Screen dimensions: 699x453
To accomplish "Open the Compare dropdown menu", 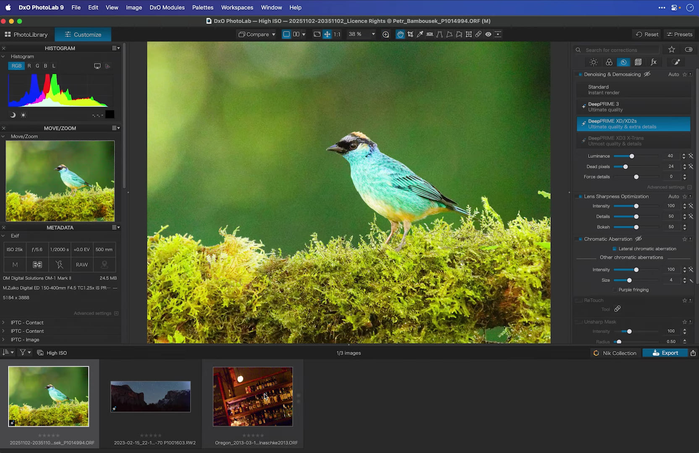I will point(257,34).
